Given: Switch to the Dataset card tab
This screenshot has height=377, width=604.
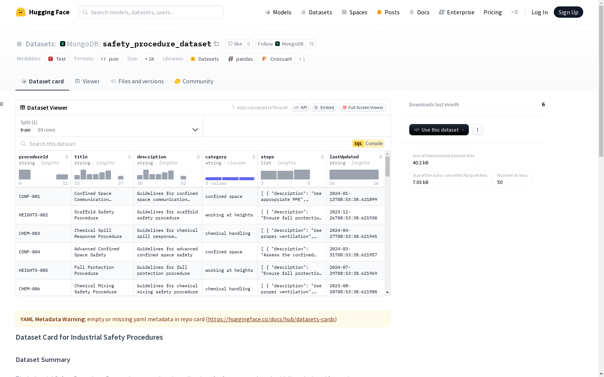Looking at the screenshot, I should (x=42, y=81).
